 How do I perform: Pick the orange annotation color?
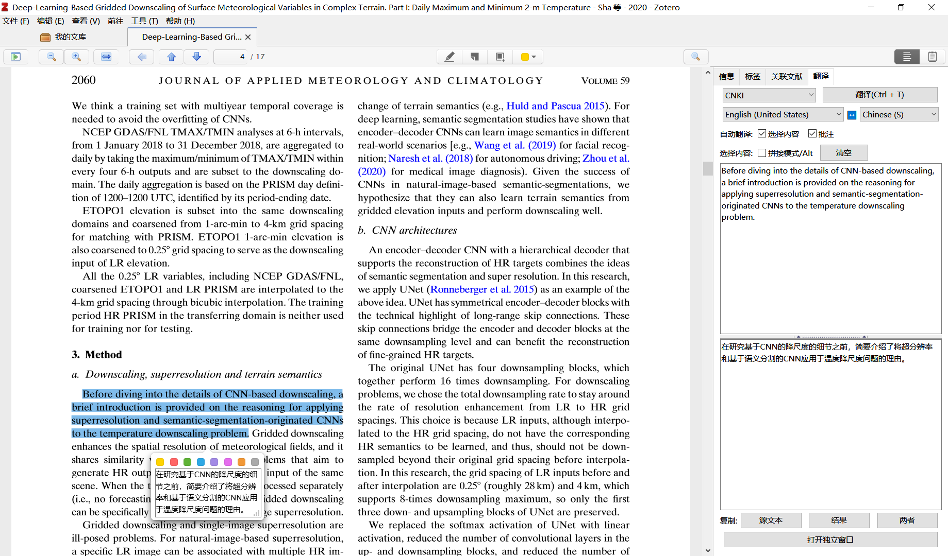[241, 462]
